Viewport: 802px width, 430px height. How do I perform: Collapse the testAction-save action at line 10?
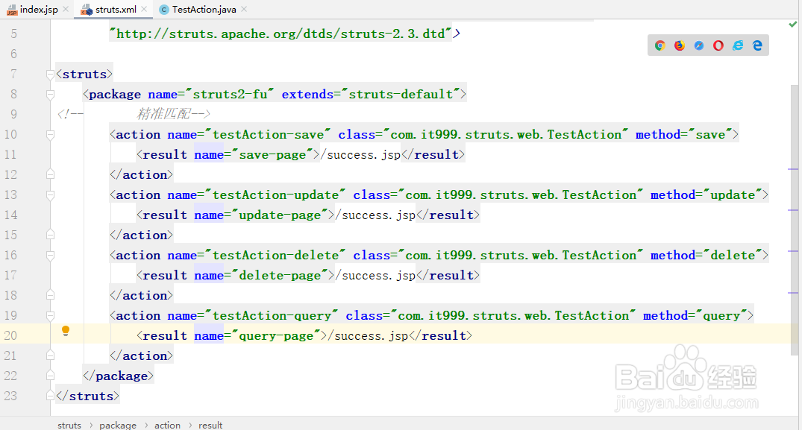(x=50, y=135)
